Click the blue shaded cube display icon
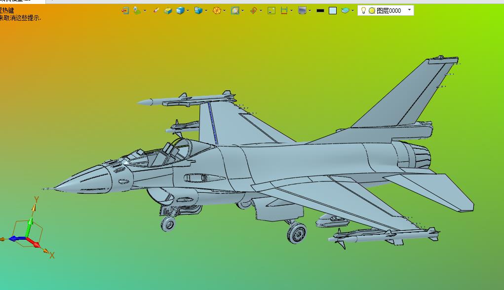Viewport: 504px width, 290px height. click(x=180, y=10)
